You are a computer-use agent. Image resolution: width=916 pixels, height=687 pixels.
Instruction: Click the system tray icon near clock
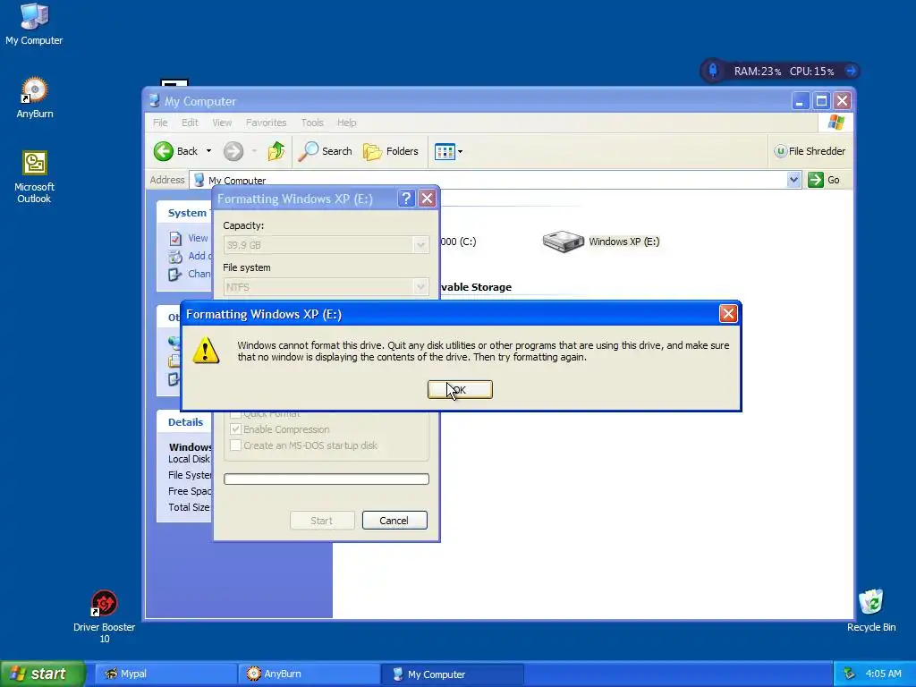tap(849, 674)
